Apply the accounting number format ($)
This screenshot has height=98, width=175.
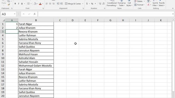[87, 4]
